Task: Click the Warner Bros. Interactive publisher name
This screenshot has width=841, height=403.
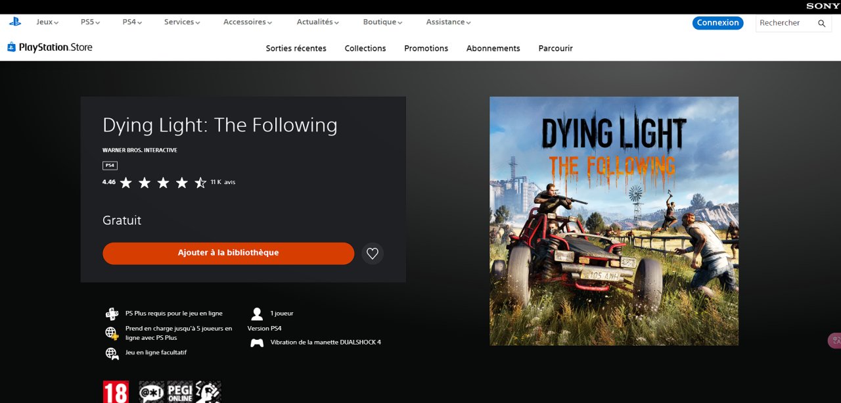Action: [x=139, y=150]
